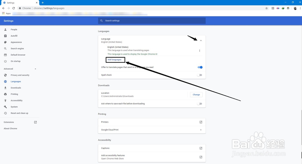Click the Appearance palette icon

click(5, 42)
